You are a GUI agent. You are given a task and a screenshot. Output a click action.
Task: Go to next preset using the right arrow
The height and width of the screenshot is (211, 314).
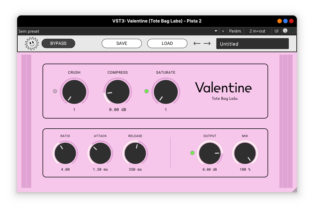[x=207, y=43]
